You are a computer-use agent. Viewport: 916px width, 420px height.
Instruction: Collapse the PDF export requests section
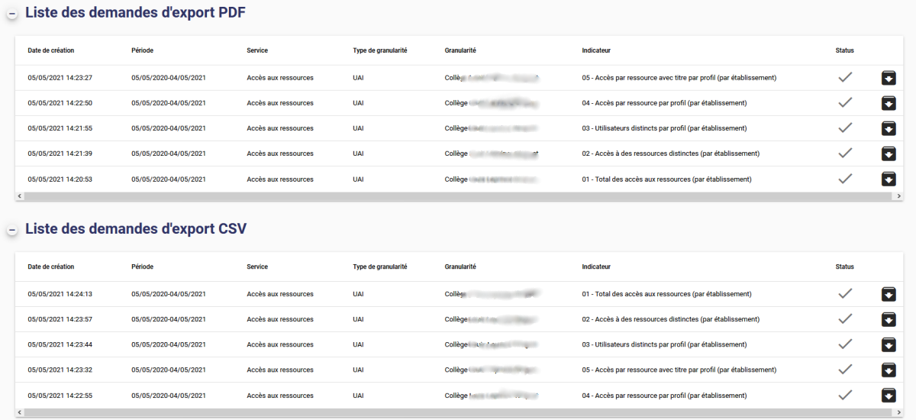click(12, 15)
